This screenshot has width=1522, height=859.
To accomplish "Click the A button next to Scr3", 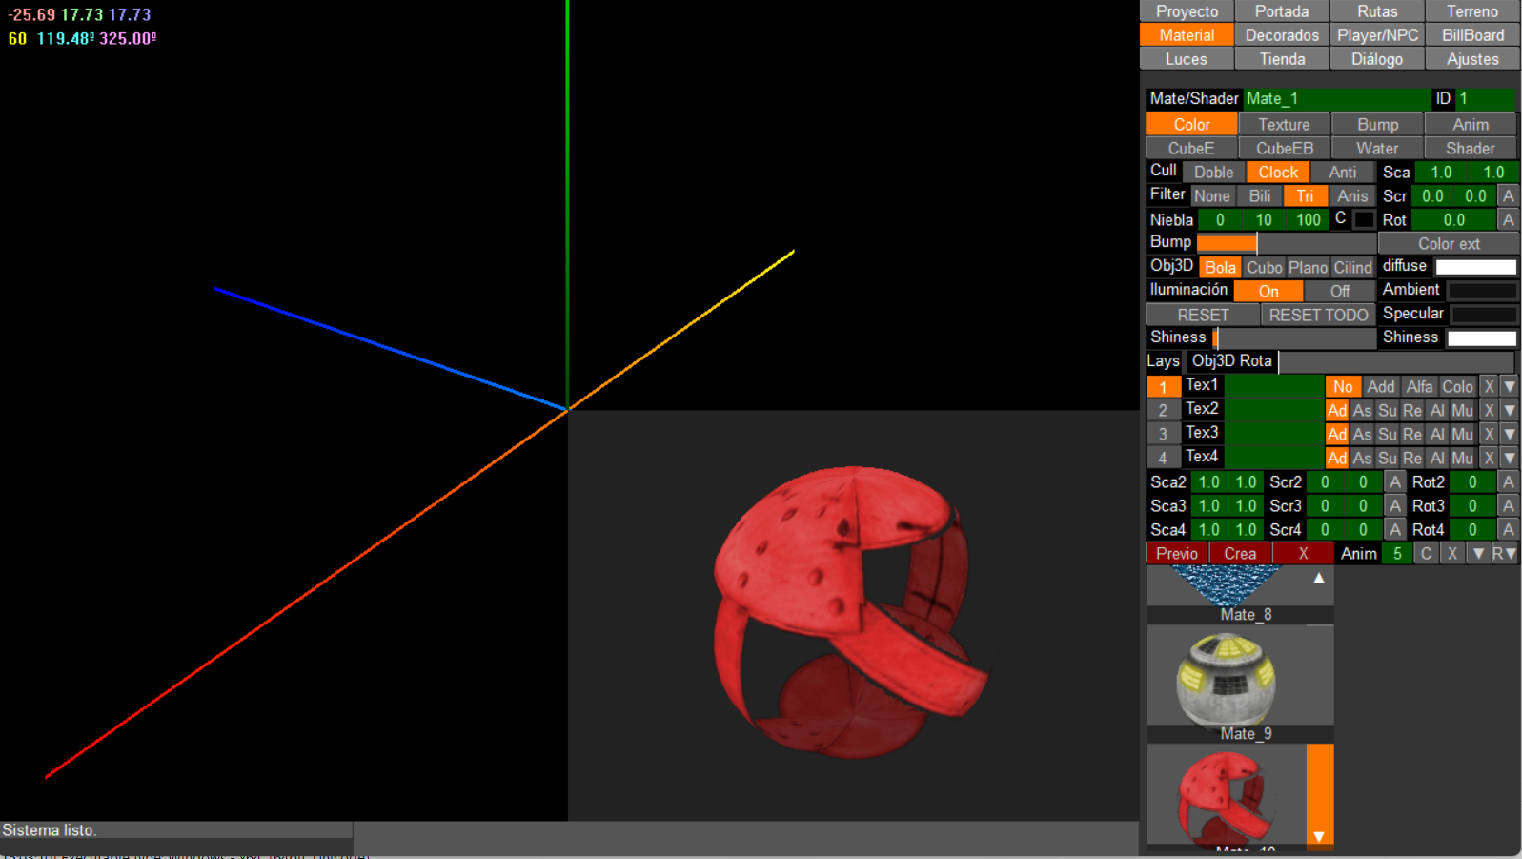I will pyautogui.click(x=1394, y=505).
